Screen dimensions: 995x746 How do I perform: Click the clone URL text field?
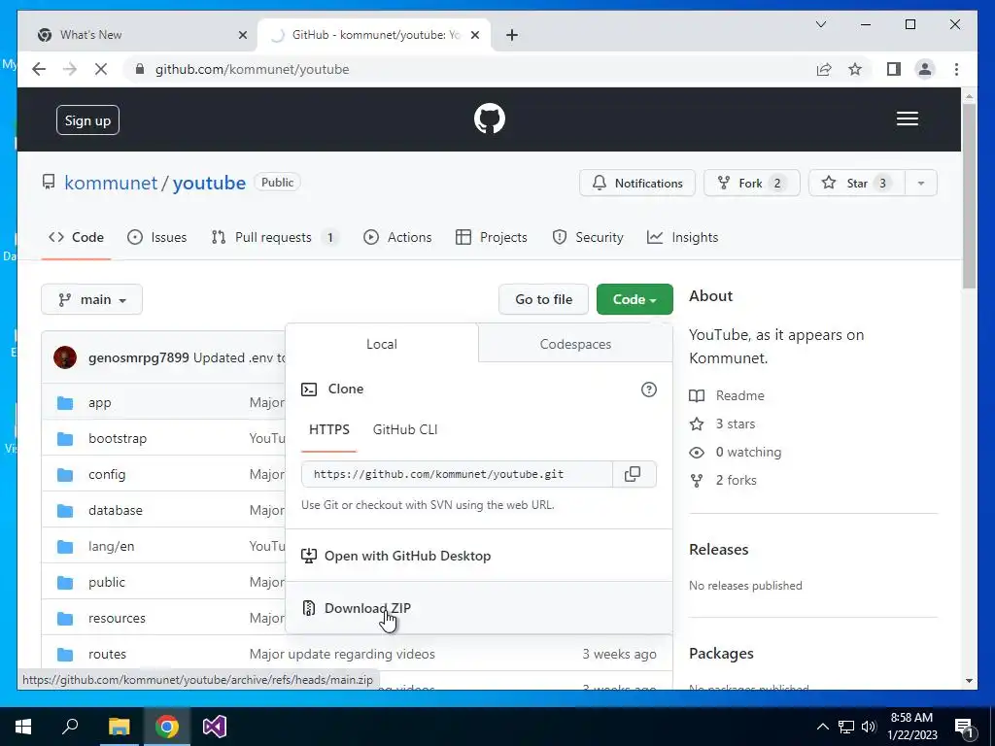click(457, 474)
